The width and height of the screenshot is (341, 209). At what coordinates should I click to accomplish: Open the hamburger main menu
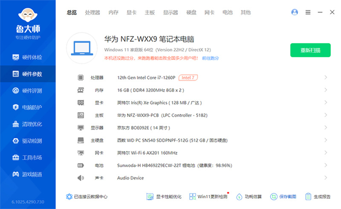click(308, 12)
